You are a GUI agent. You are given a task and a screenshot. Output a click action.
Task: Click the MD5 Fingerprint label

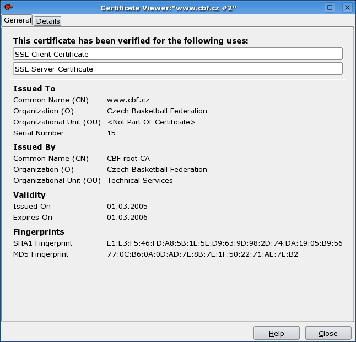41,254
